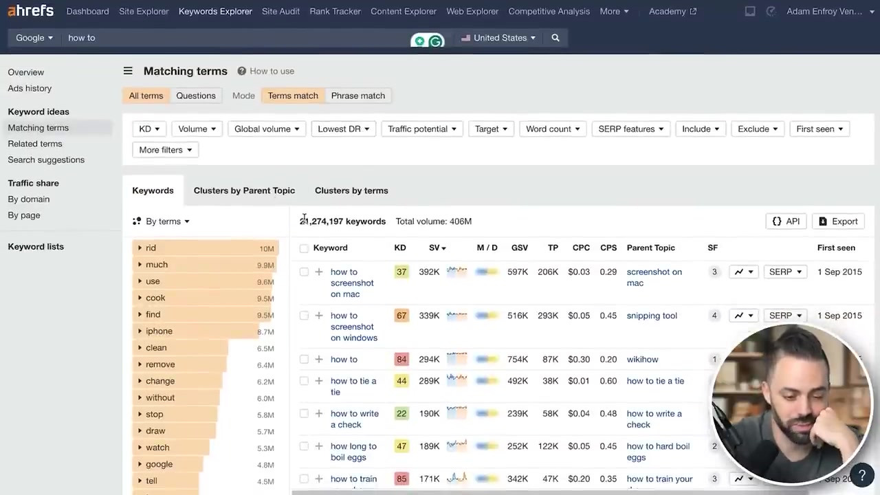
Task: Select all keywords header checkbox
Action: (x=304, y=248)
